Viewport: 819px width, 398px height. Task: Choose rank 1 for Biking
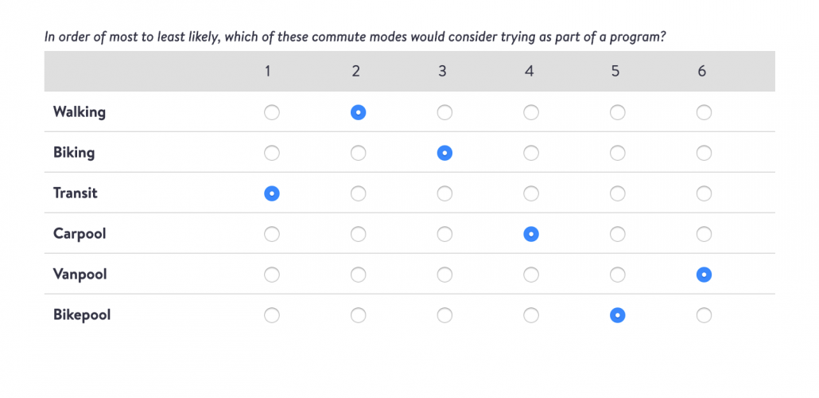pos(272,154)
